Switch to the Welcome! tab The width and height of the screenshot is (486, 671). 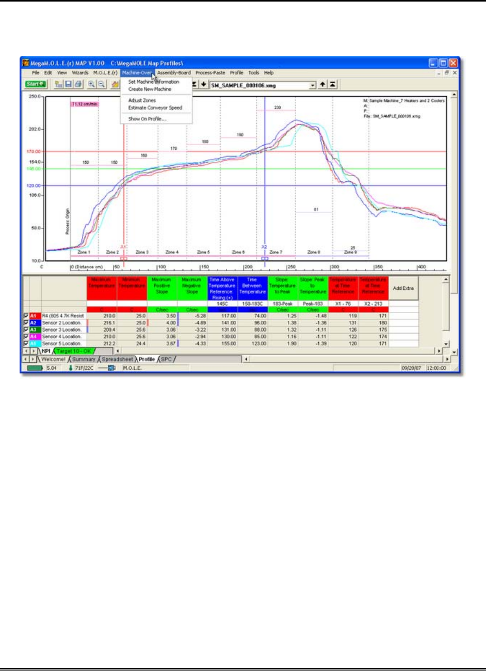53,359
